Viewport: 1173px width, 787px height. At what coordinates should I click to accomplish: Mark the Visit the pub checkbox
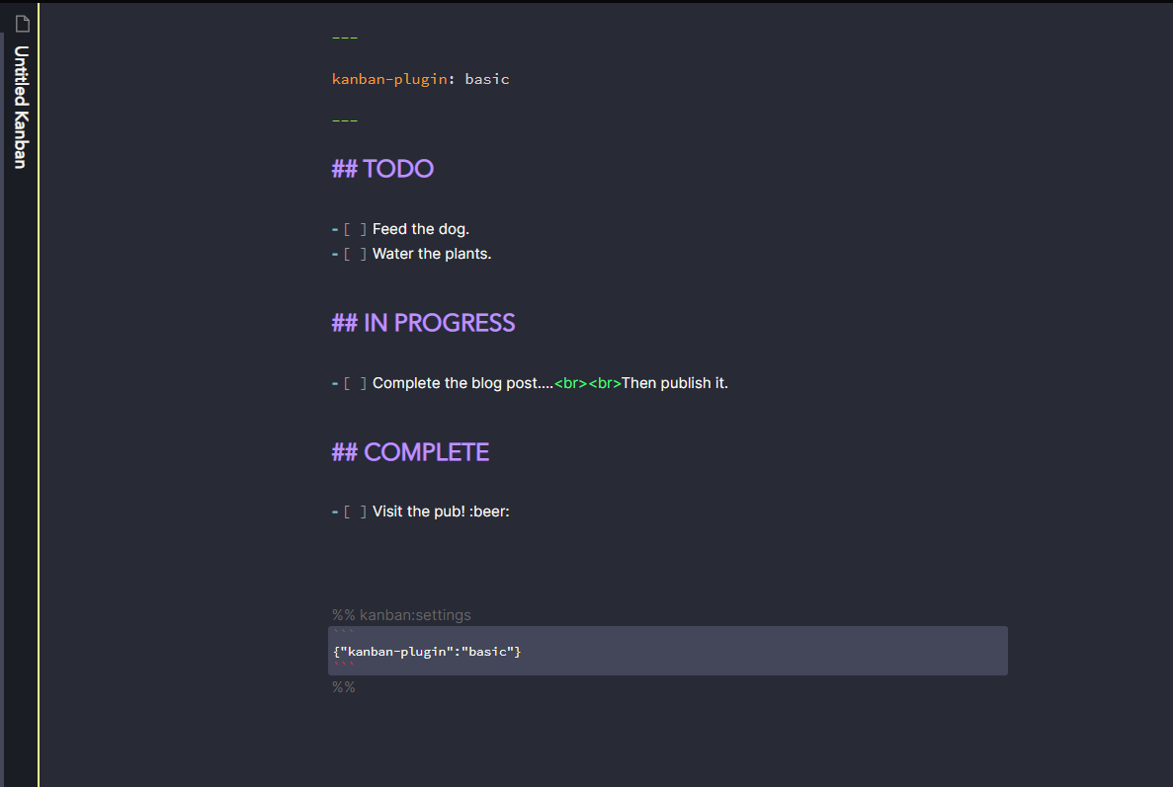click(x=356, y=512)
